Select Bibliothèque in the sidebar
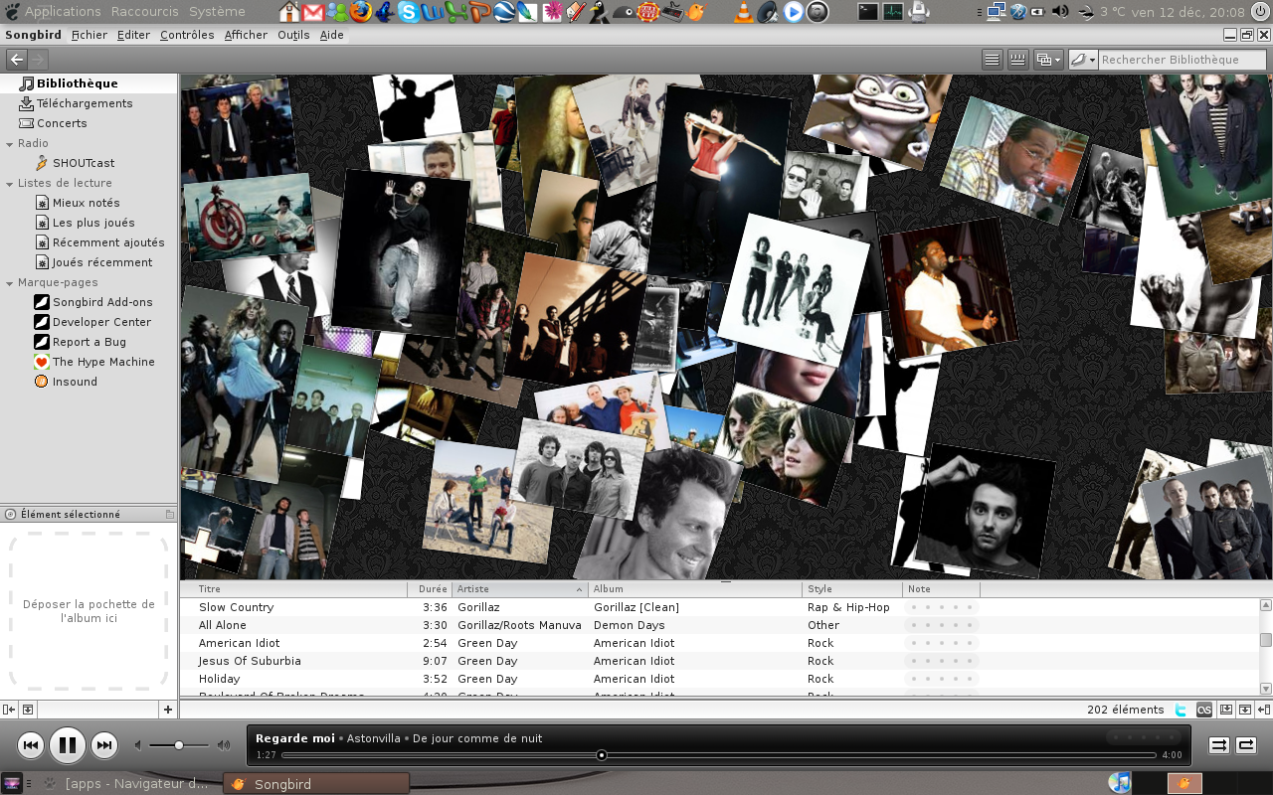The image size is (1273, 795). pyautogui.click(x=77, y=83)
